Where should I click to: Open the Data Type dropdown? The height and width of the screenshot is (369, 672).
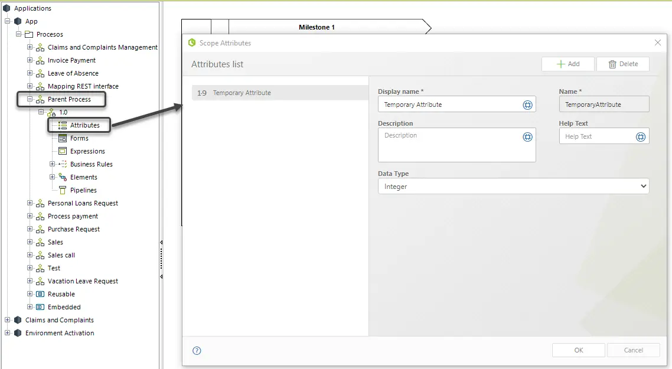click(513, 187)
